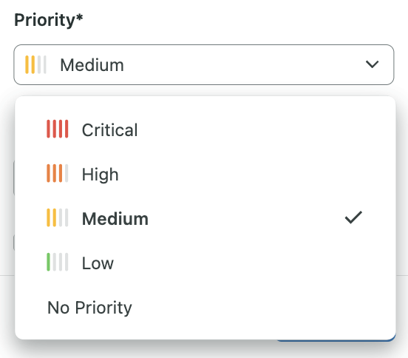Click the Priority combo box showing Medium
Image resolution: width=408 pixels, height=358 pixels.
point(204,64)
